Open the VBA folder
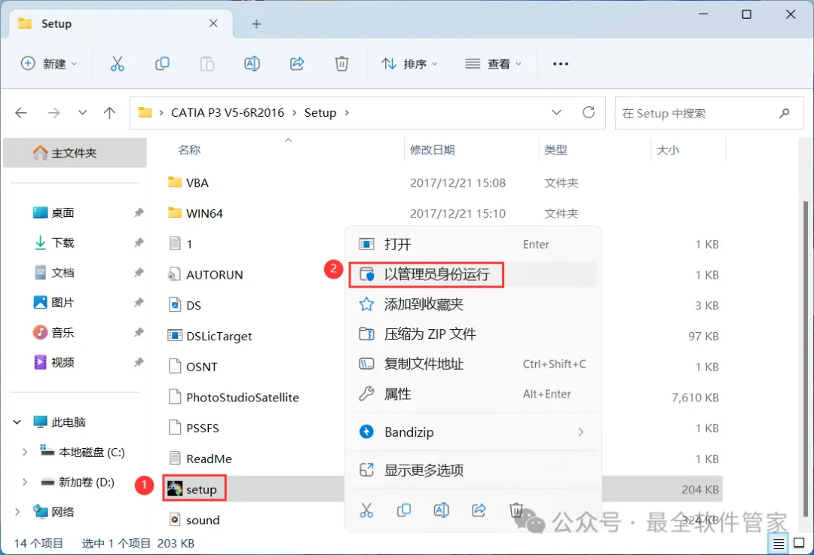 pos(189,182)
